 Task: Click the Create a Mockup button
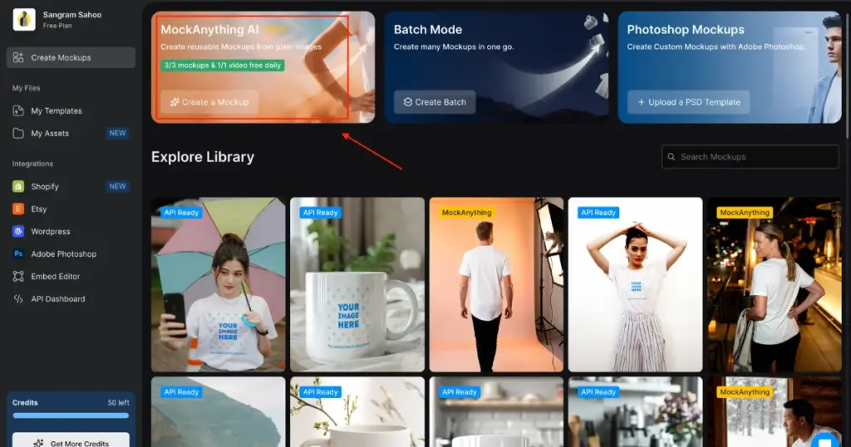click(x=209, y=102)
